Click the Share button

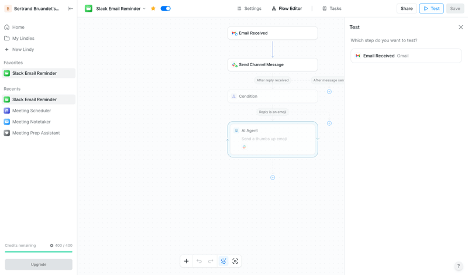[x=407, y=9]
